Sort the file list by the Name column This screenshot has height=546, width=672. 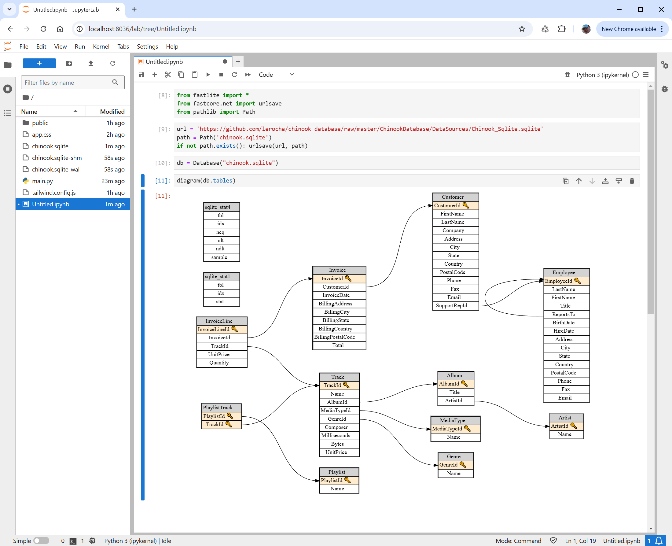[x=29, y=111]
